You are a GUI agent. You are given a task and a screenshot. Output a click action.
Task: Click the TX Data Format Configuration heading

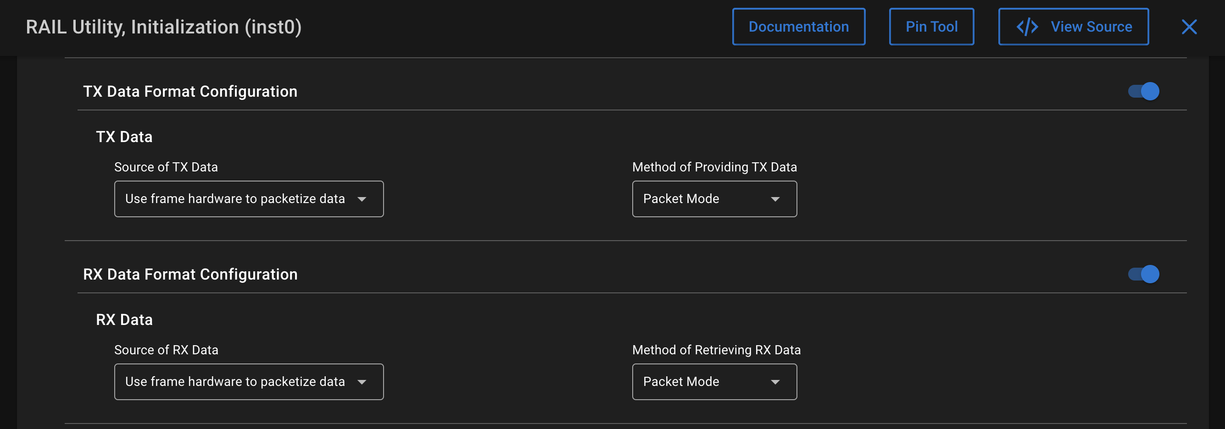pos(191,91)
